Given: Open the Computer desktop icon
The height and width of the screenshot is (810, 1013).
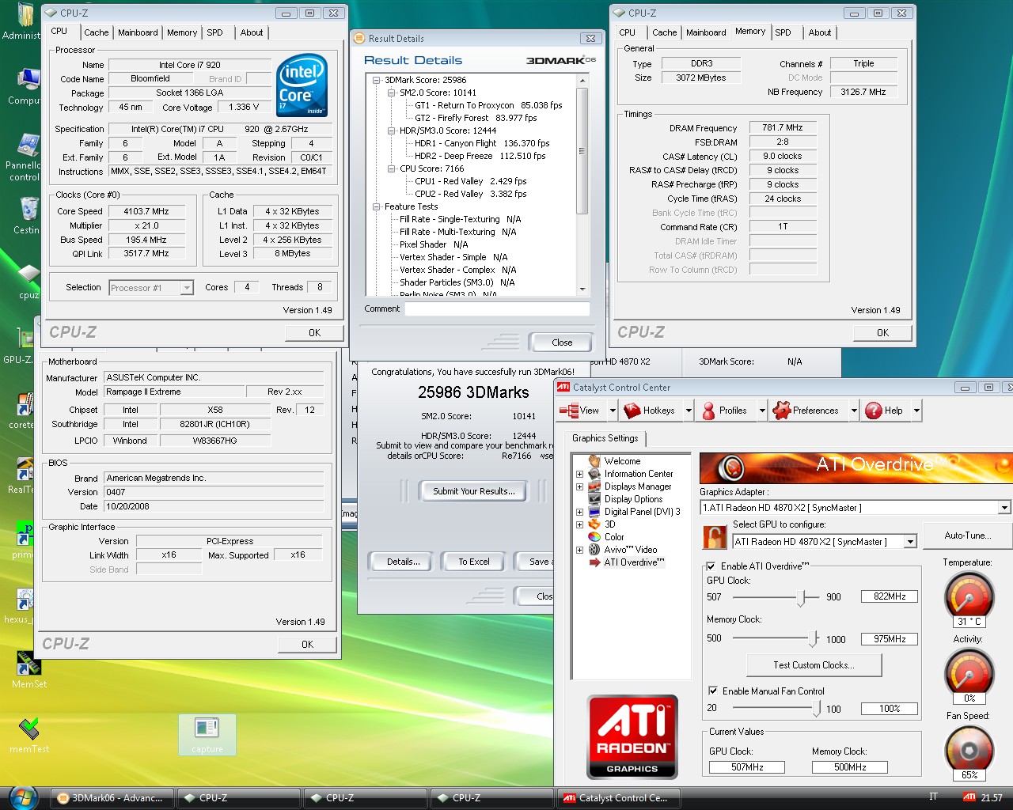Looking at the screenshot, I should click(28, 80).
